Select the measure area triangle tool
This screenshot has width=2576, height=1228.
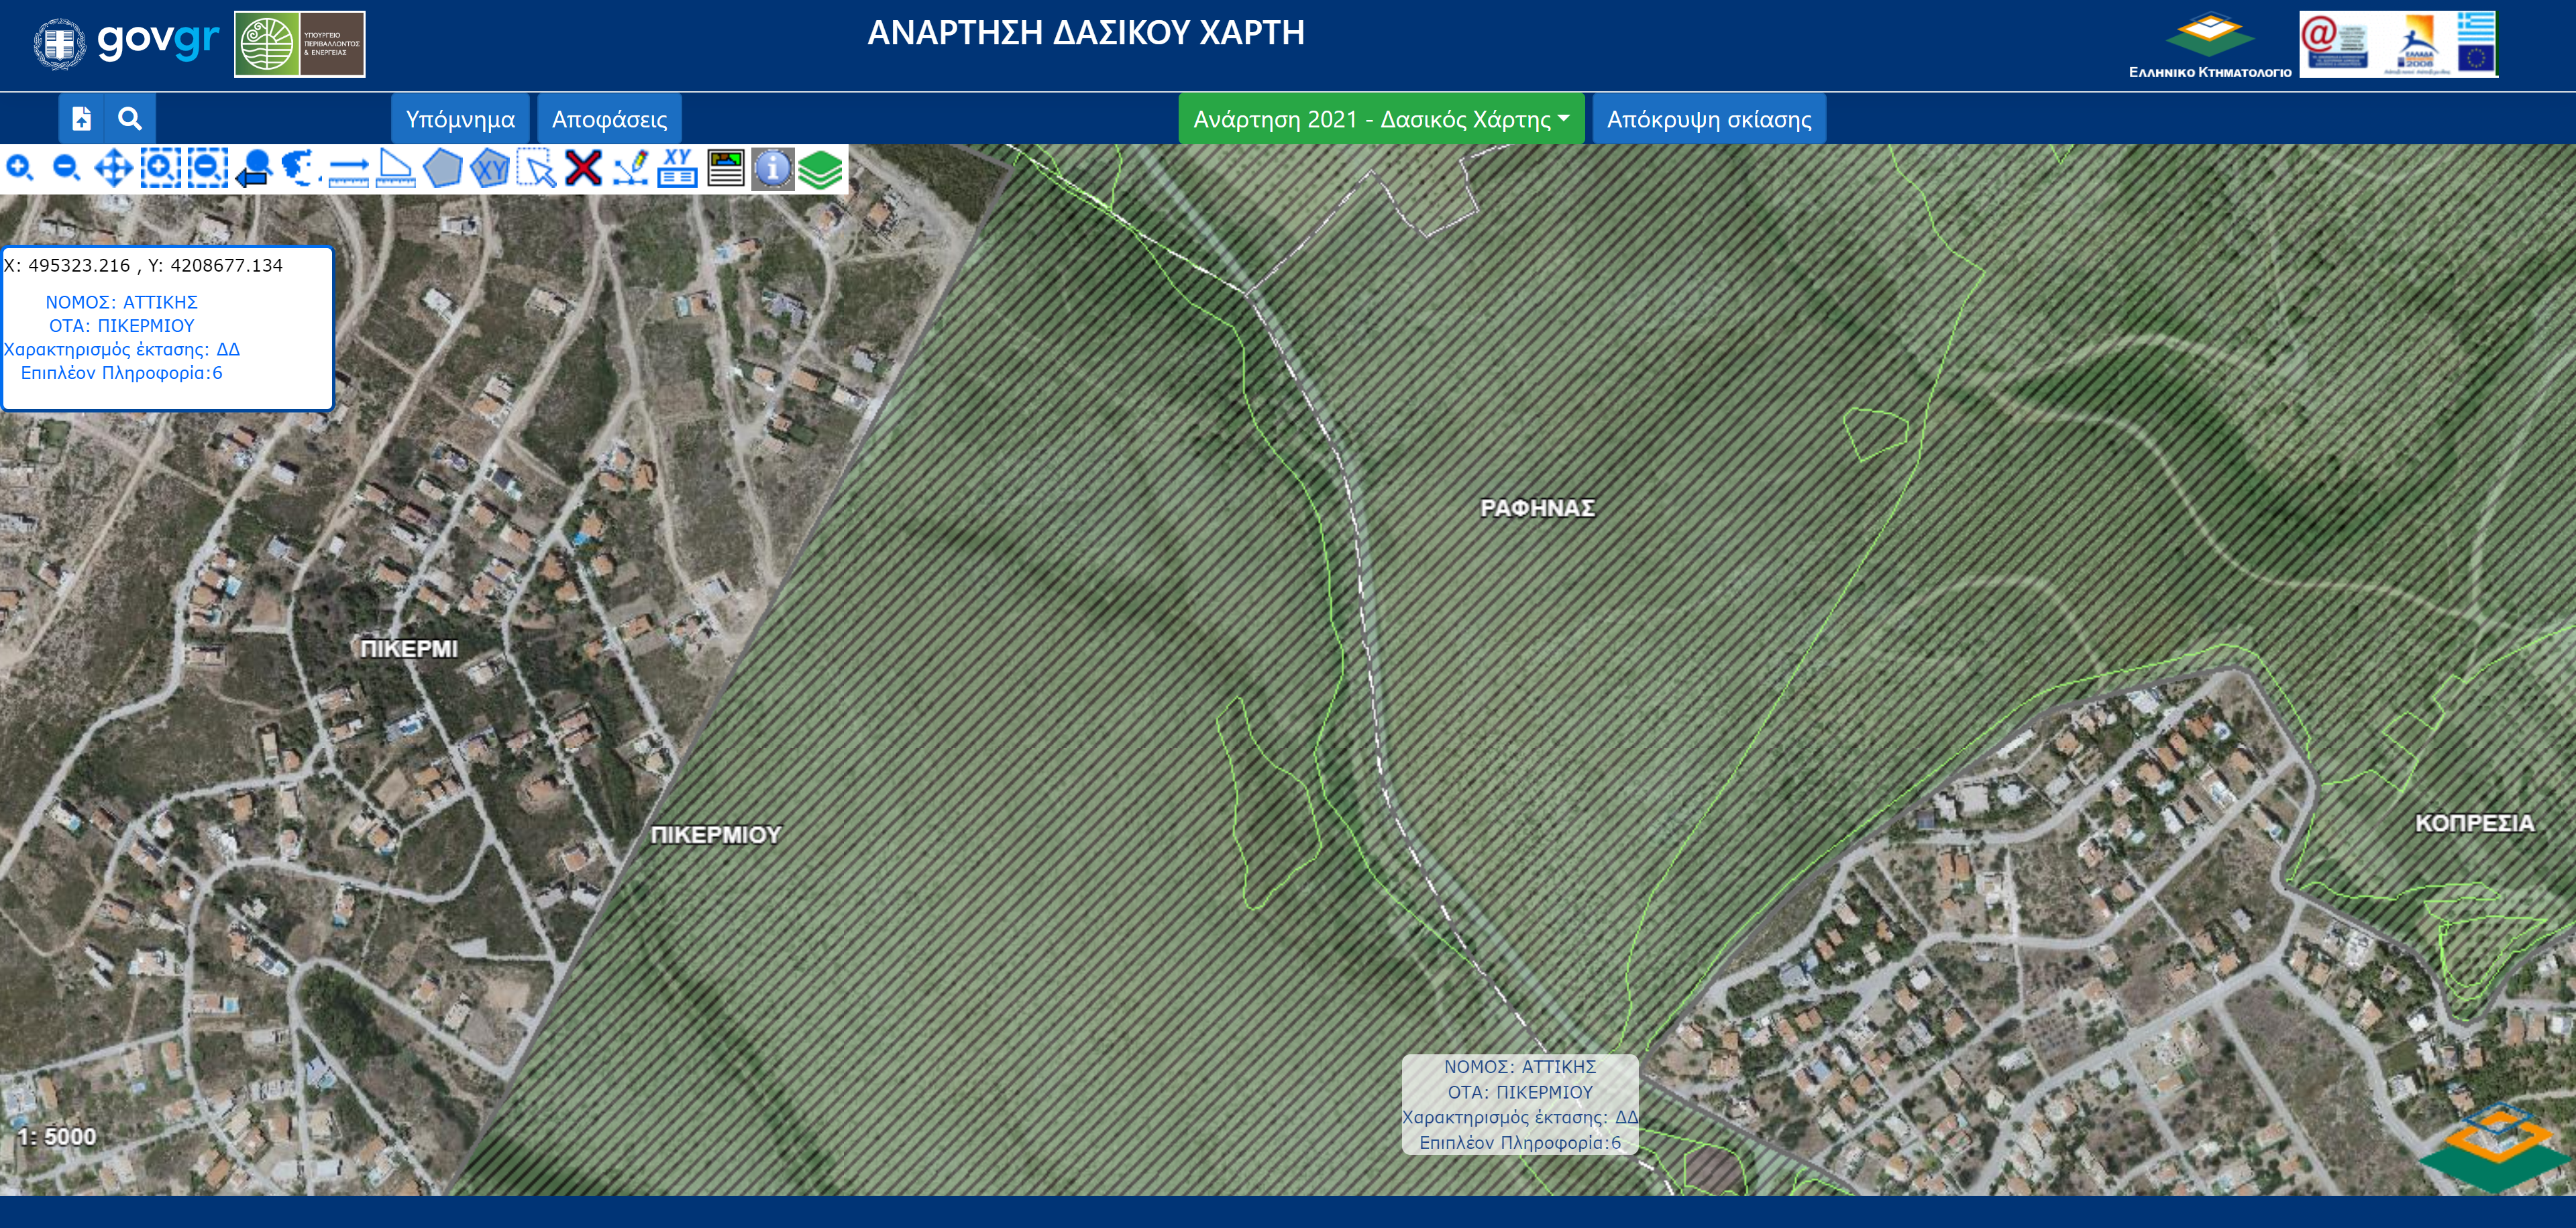(395, 168)
